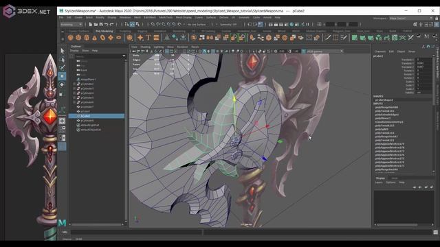Image resolution: width=440 pixels, height=247 pixels.
Task: Click the Channel Box horizontal scrollbar
Action: pyautogui.click(x=397, y=224)
